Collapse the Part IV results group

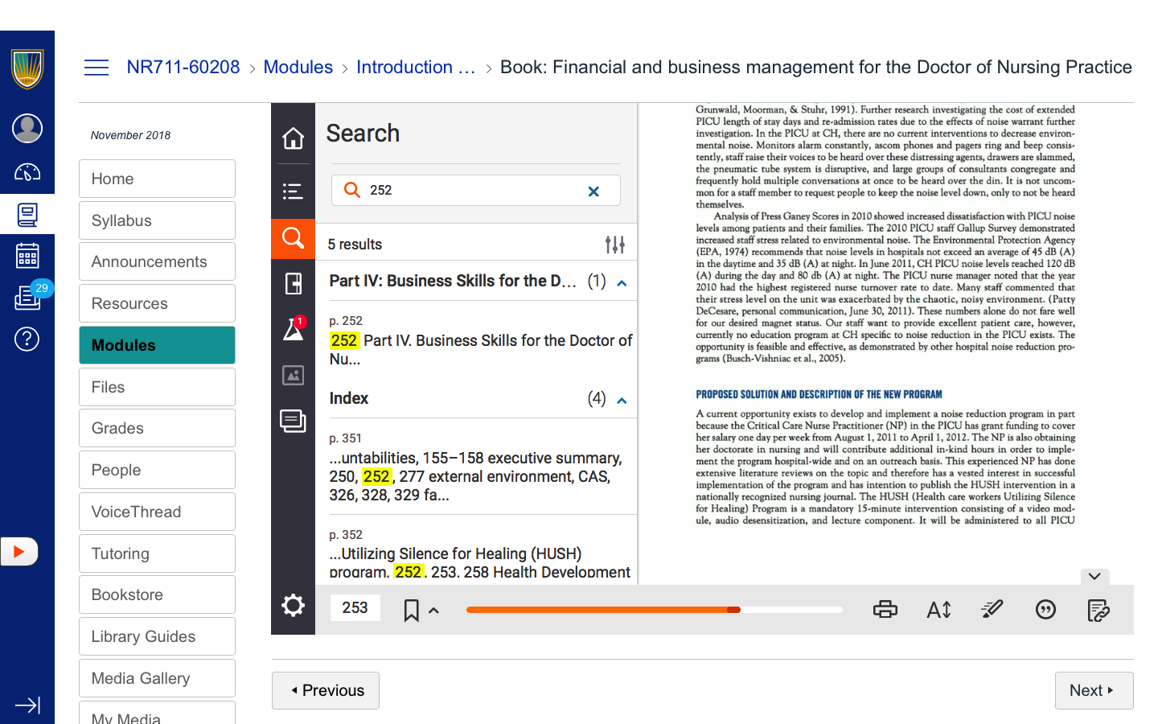tap(622, 283)
